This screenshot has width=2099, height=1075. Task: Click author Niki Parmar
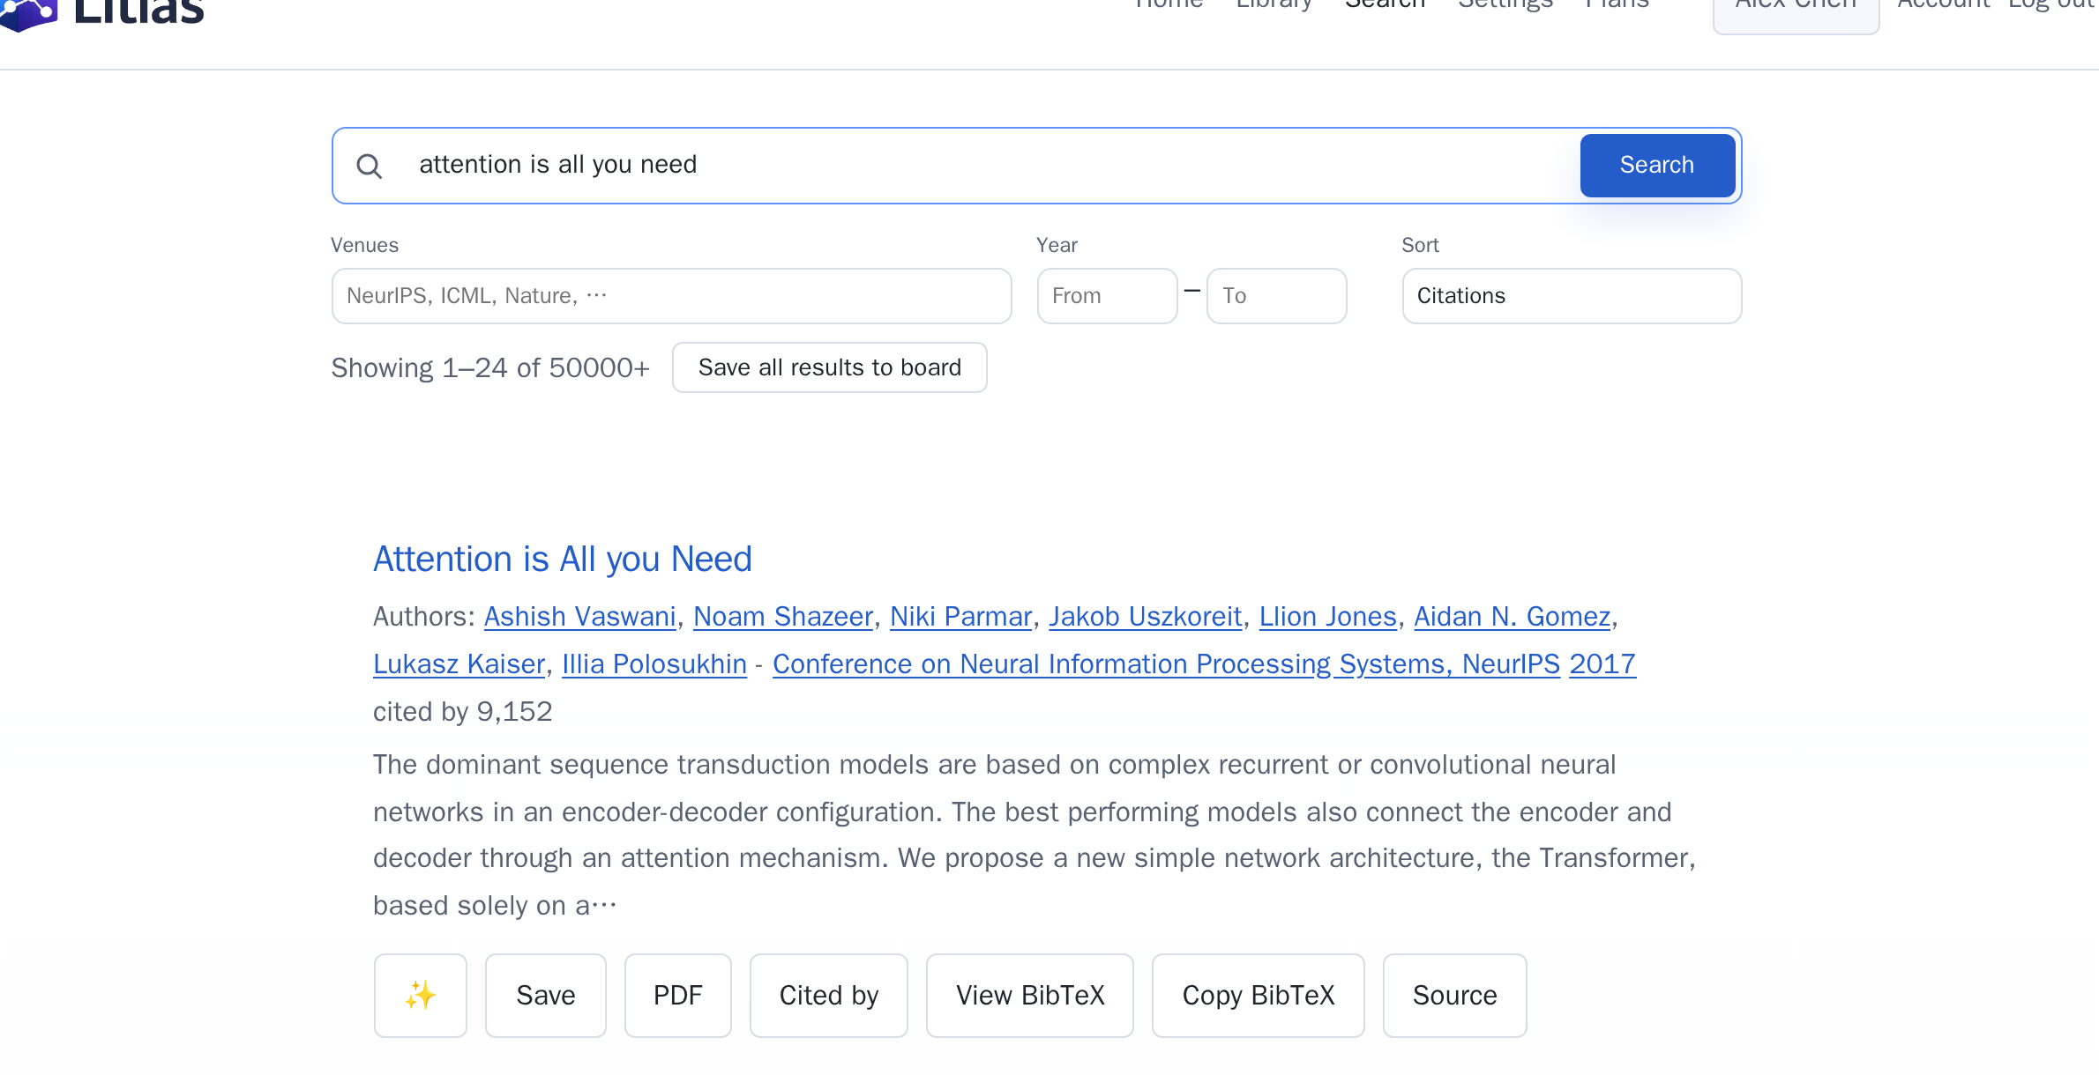(x=960, y=616)
